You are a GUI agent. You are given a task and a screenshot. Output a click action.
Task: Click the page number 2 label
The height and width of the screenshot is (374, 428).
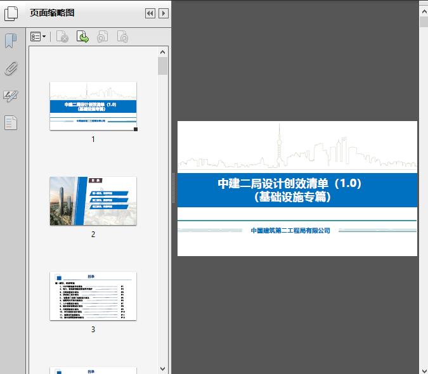93,235
